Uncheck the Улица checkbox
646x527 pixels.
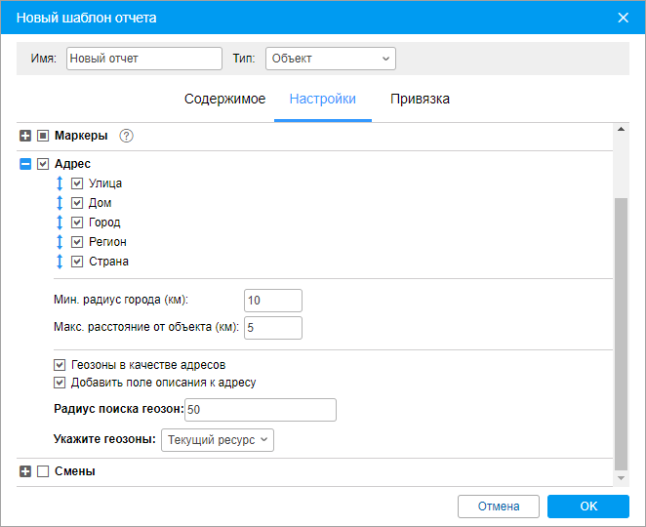point(78,183)
